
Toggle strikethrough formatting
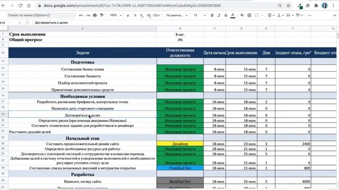[x=226, y=15]
